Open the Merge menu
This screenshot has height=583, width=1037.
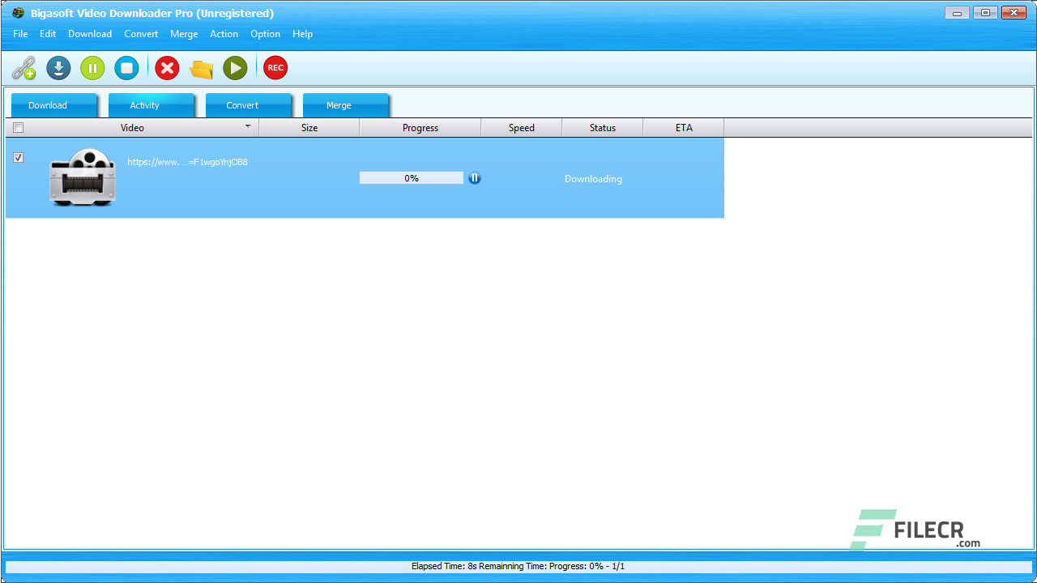[x=184, y=34]
